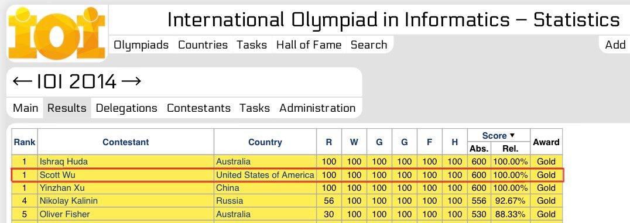
Task: Click the IOI logo
Action: tap(57, 33)
